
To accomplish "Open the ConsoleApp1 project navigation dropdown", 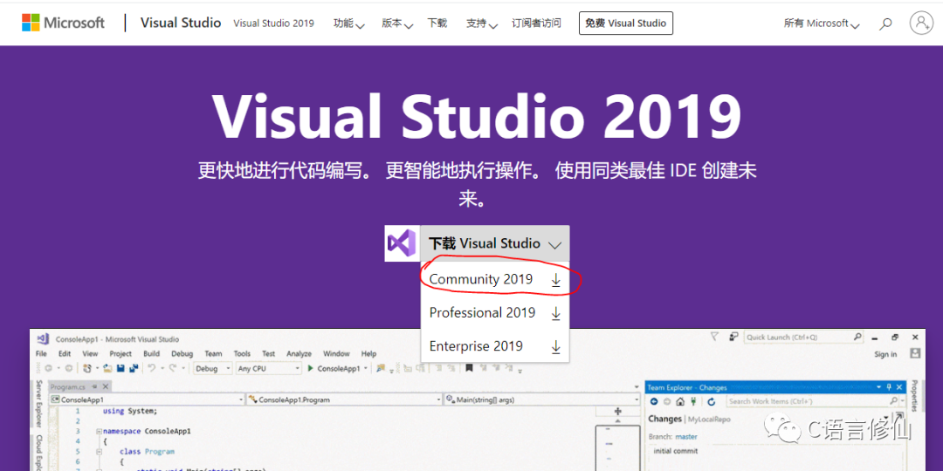I will 148,399.
